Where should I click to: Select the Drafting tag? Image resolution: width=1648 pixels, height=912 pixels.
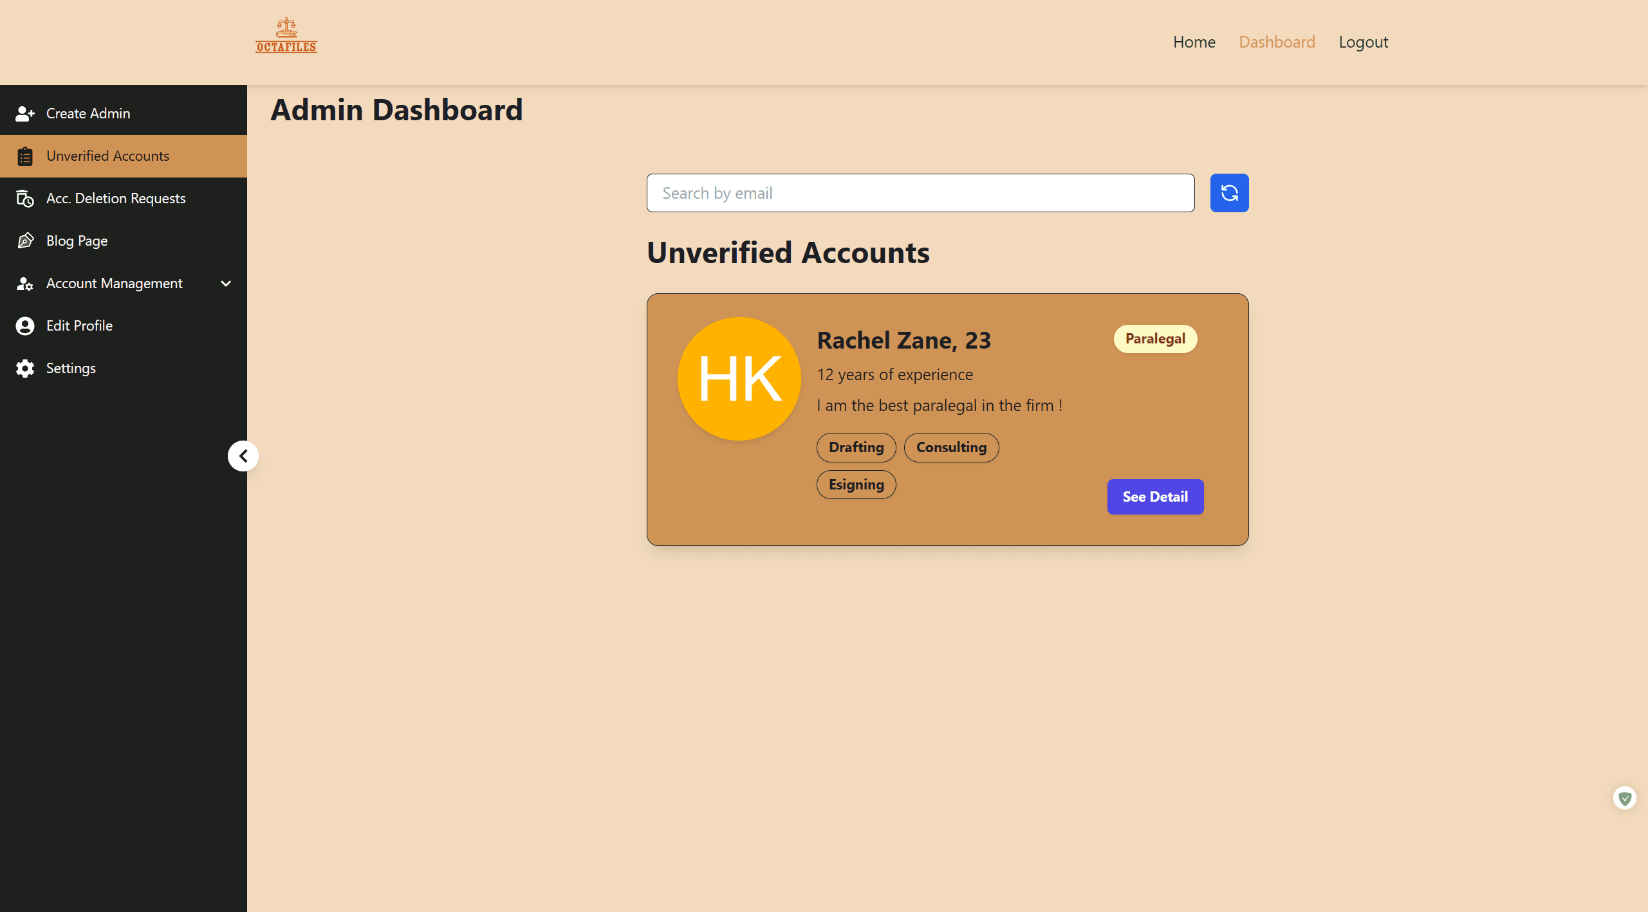856,447
